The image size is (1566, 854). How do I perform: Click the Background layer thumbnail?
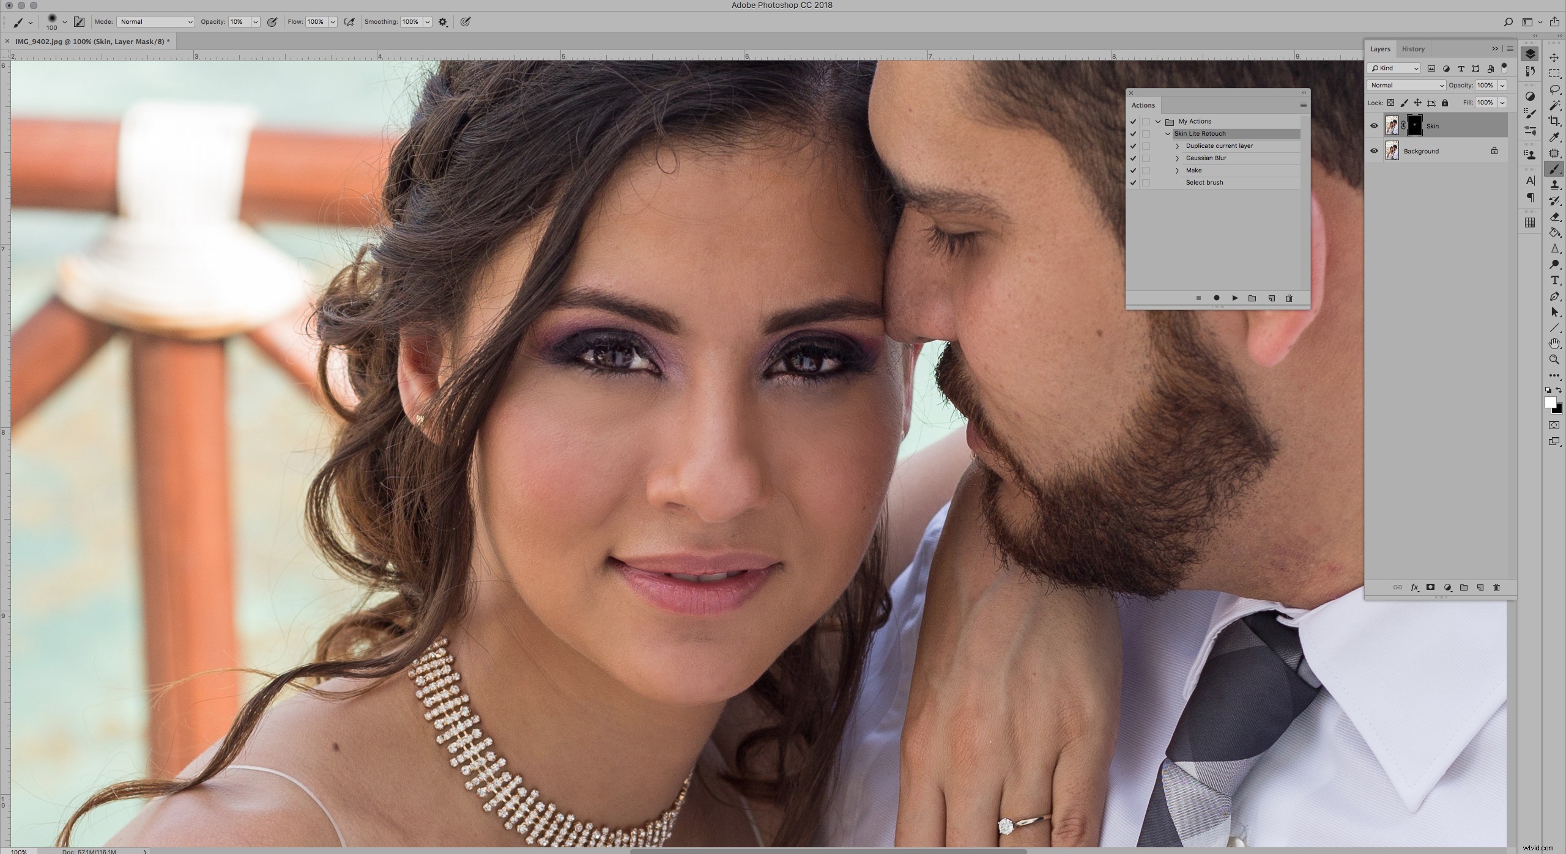(1393, 150)
